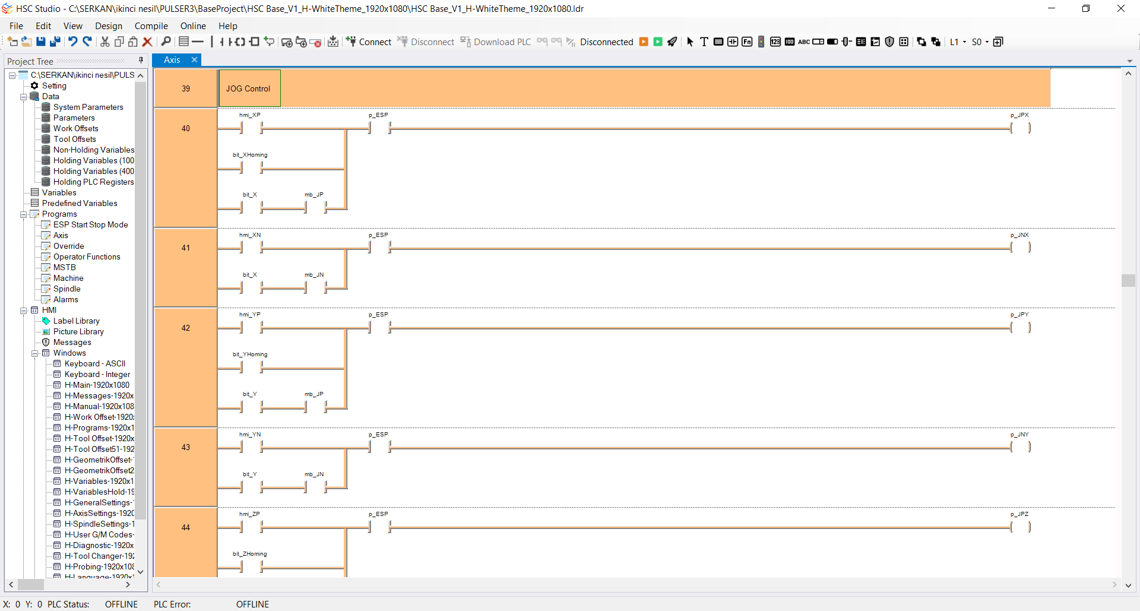Select the pointer arrow tool
1140x611 pixels.
[690, 42]
